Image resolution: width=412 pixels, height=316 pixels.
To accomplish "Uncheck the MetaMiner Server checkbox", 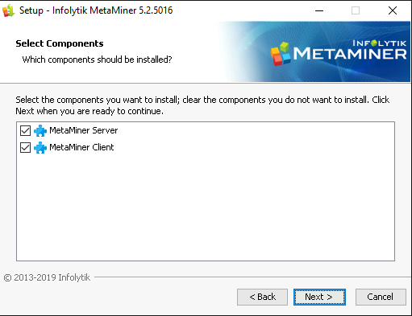I will (x=26, y=131).
